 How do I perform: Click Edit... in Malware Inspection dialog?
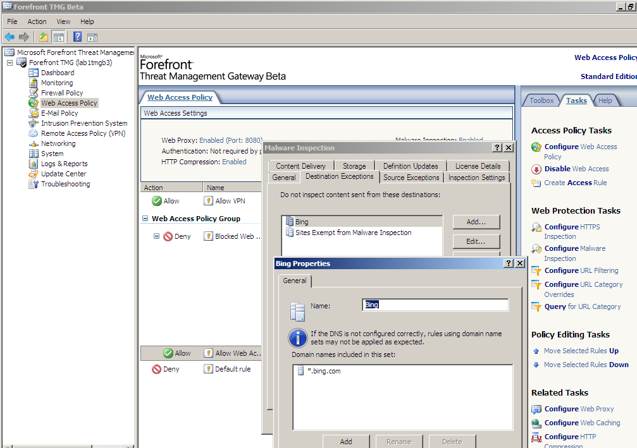[476, 241]
